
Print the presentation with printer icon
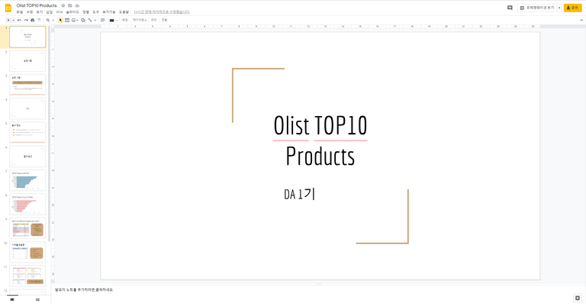coord(33,20)
